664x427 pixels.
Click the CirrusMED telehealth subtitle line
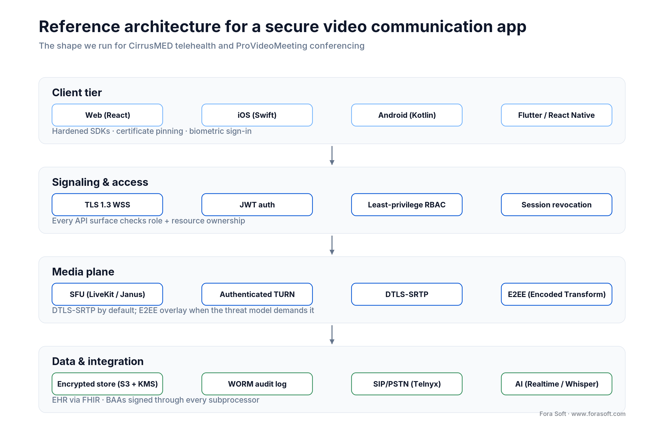point(202,46)
